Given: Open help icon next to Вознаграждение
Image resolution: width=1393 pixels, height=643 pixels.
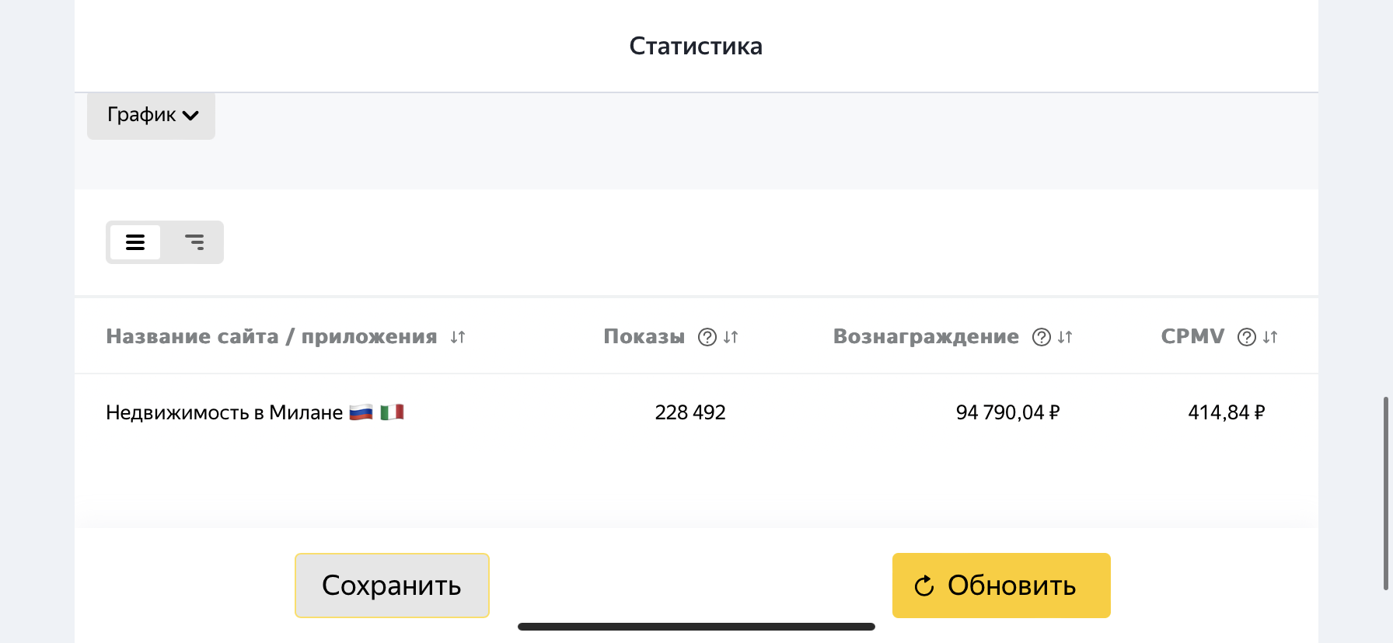Looking at the screenshot, I should (x=1042, y=337).
